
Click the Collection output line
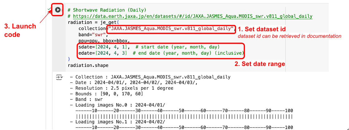pos(150,77)
